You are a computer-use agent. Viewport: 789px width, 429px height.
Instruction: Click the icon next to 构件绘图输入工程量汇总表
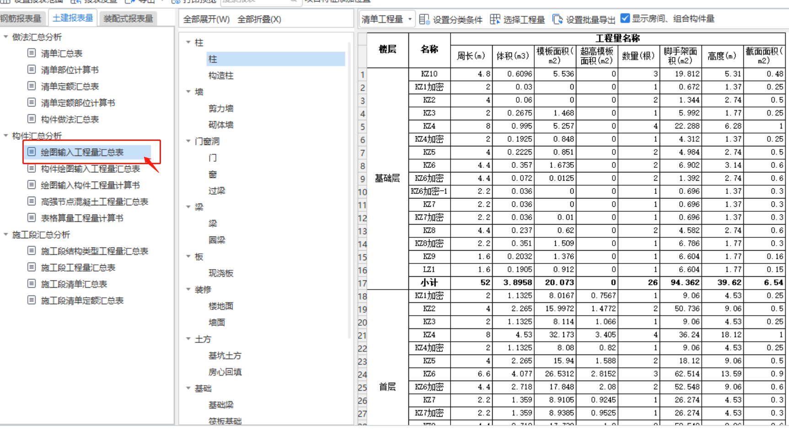(32, 168)
